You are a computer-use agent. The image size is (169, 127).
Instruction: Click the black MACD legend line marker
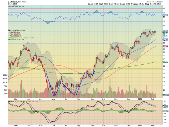(9, 102)
